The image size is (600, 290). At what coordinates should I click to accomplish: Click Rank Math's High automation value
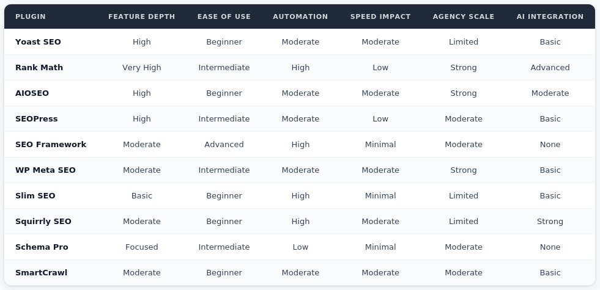[x=300, y=67]
